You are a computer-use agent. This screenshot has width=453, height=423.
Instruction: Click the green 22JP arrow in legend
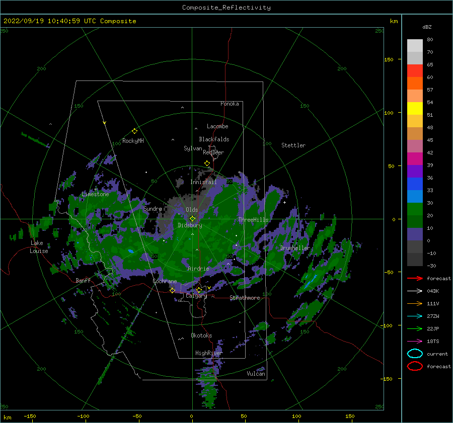tap(415, 328)
